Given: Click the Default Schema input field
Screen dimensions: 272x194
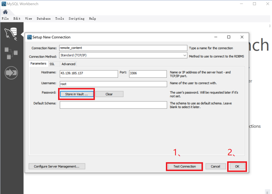Looking at the screenshot, I should (x=113, y=105).
